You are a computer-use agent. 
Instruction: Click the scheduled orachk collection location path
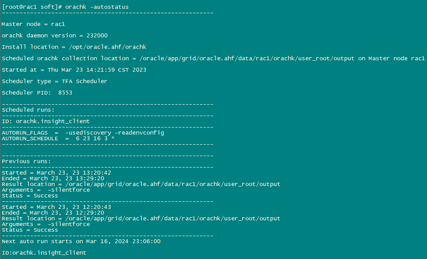click(247, 58)
